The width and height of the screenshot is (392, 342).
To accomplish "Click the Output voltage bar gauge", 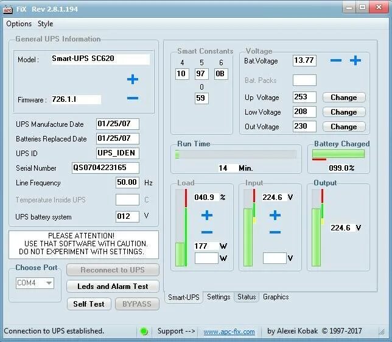I will (x=318, y=227).
